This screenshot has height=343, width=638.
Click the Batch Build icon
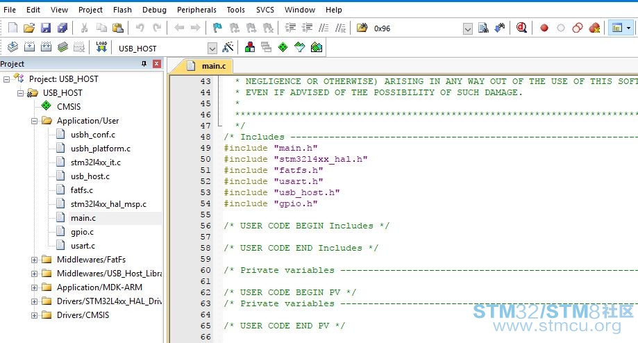pyautogui.click(x=62, y=47)
